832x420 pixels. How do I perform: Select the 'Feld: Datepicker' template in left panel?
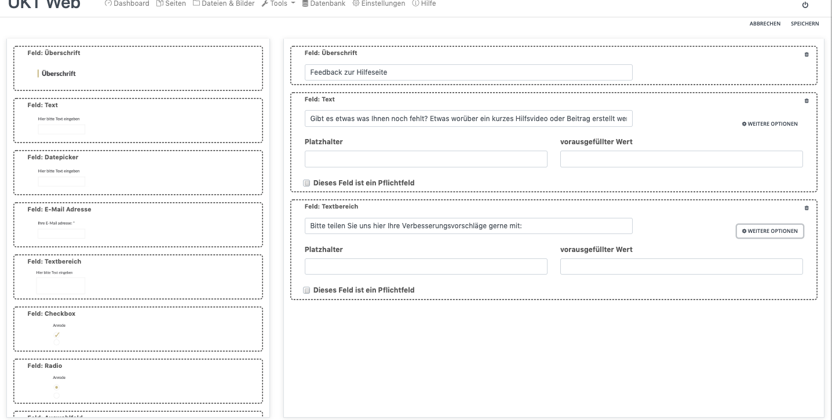point(138,173)
